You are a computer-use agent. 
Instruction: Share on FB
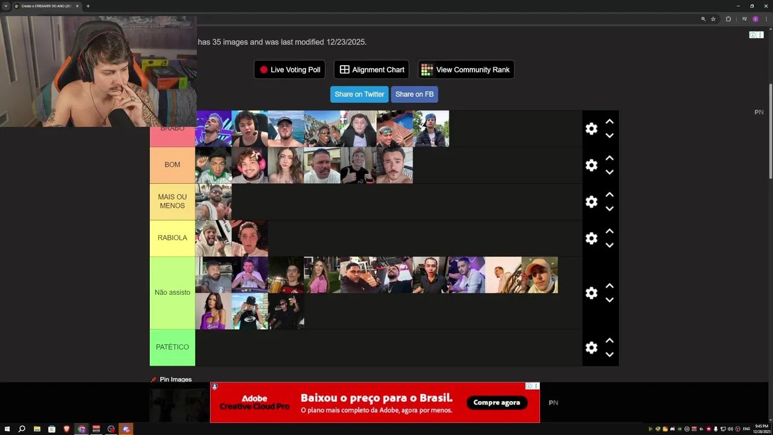pyautogui.click(x=414, y=94)
